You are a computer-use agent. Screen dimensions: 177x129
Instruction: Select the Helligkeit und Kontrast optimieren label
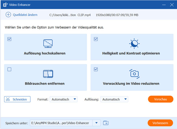coord(131,53)
